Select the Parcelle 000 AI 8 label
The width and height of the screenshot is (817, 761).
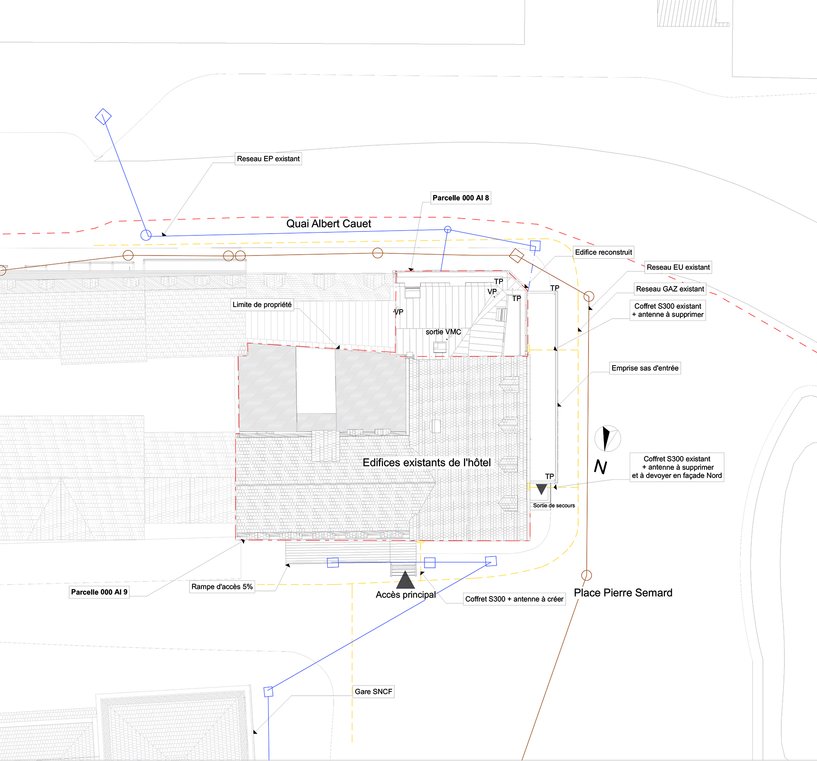[460, 198]
